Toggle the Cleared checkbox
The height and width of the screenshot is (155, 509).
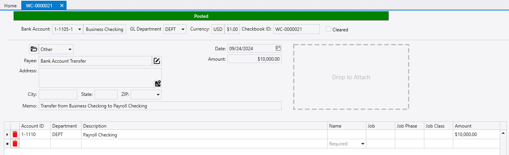pos(328,29)
